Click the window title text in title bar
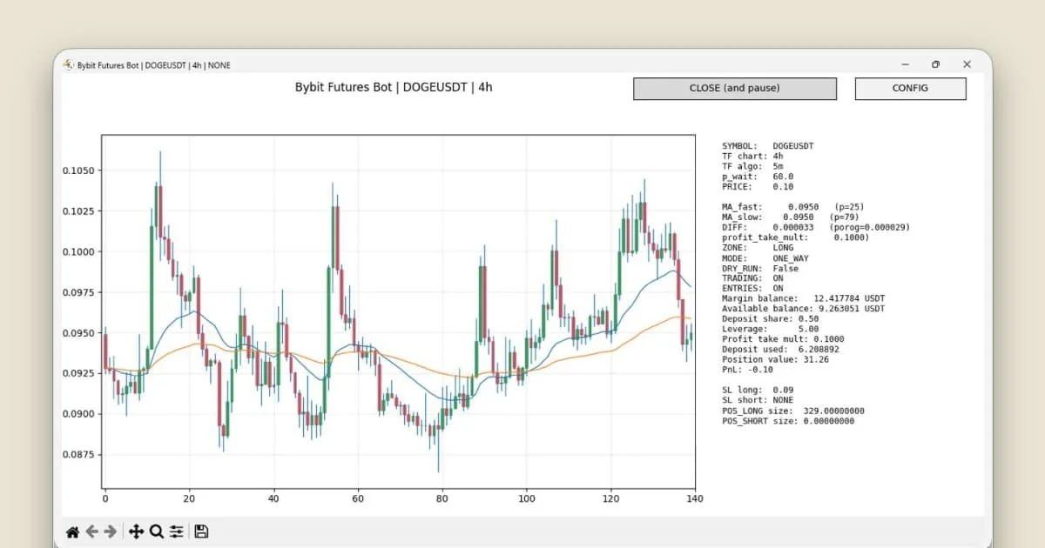 (154, 65)
